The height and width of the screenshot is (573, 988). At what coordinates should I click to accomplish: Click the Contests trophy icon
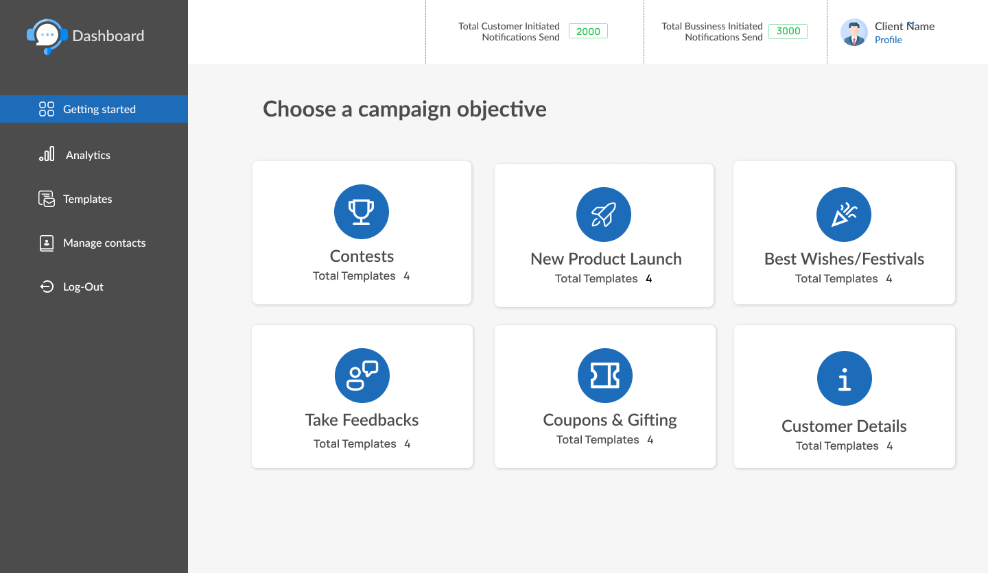362,212
